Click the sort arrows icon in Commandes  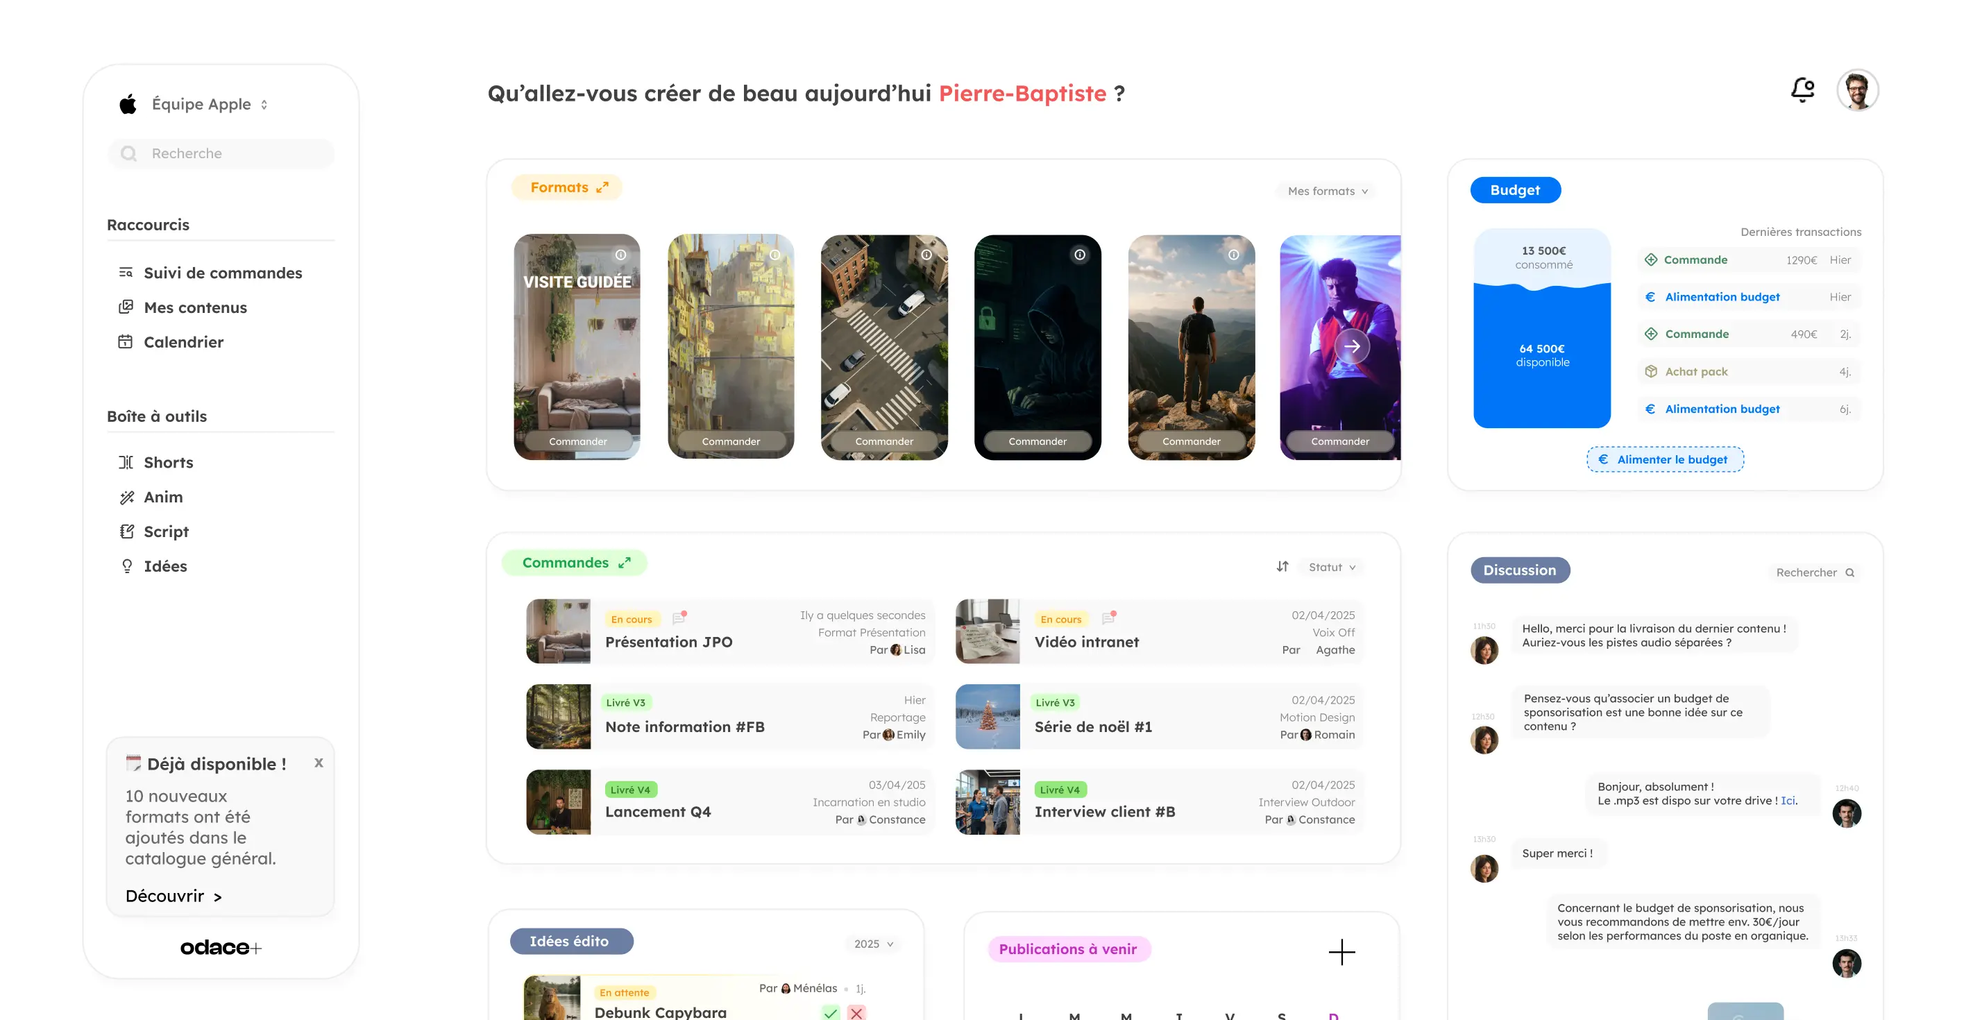tap(1282, 566)
